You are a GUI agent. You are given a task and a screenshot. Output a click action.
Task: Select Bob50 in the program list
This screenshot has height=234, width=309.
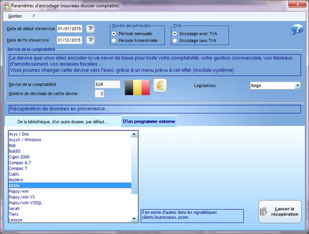pyautogui.click(x=70, y=151)
